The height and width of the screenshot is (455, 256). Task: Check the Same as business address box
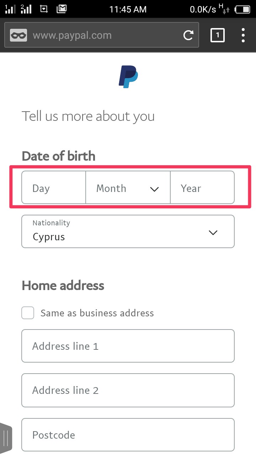(28, 313)
